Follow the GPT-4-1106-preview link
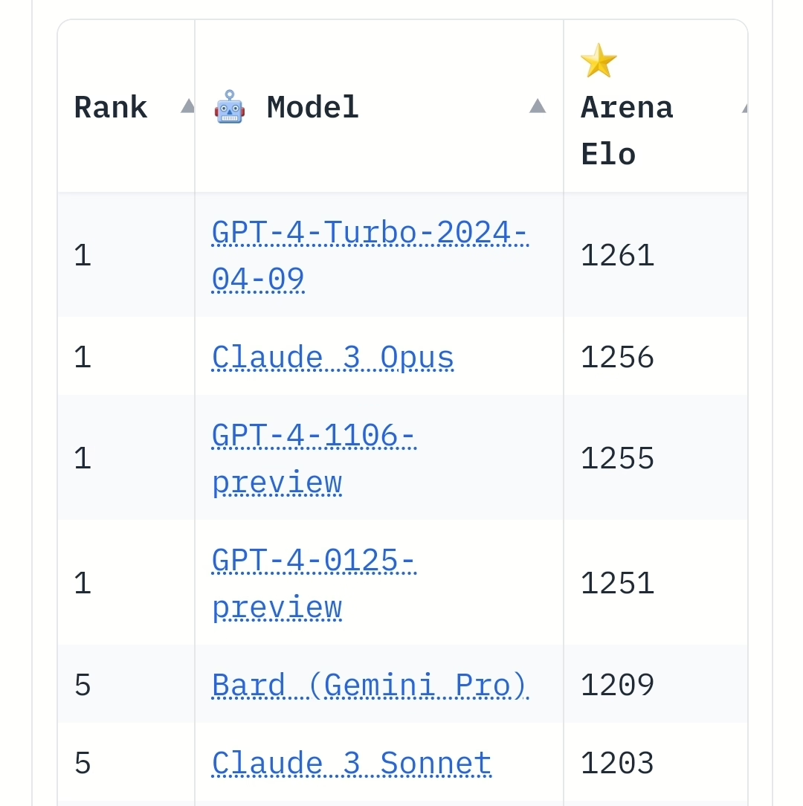 (x=313, y=436)
